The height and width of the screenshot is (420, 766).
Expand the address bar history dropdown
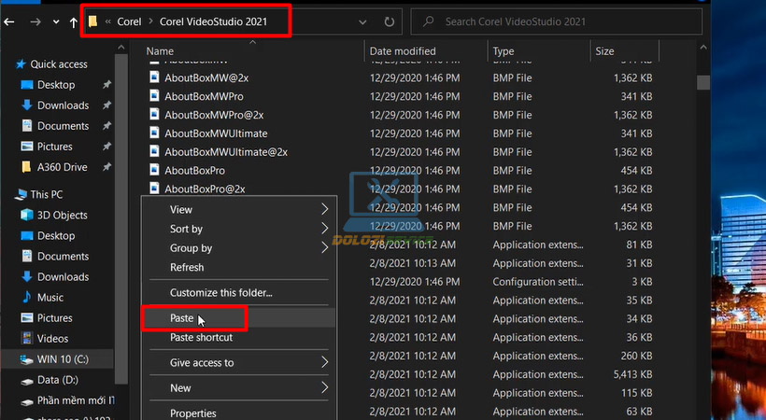coord(362,21)
